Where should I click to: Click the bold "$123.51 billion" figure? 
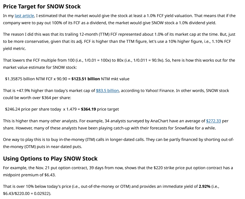(85, 79)
